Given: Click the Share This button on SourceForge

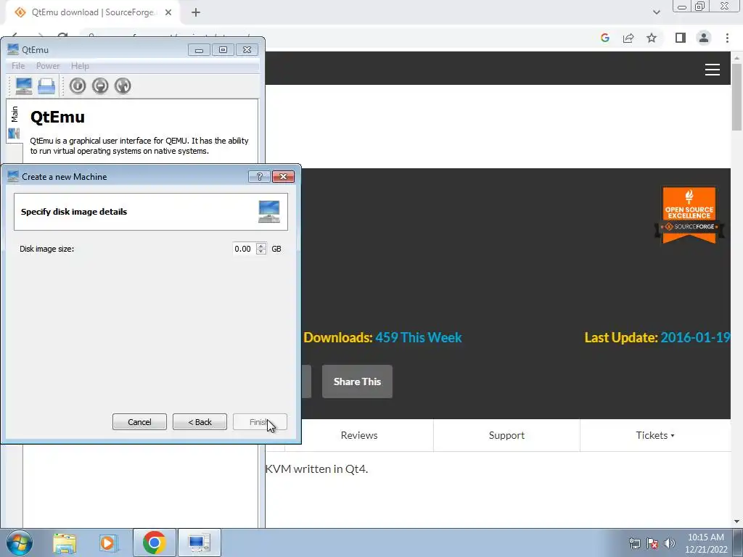Looking at the screenshot, I should (357, 381).
